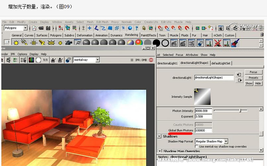Collapse the Shadow Map Overrides section arrow

point(160,151)
